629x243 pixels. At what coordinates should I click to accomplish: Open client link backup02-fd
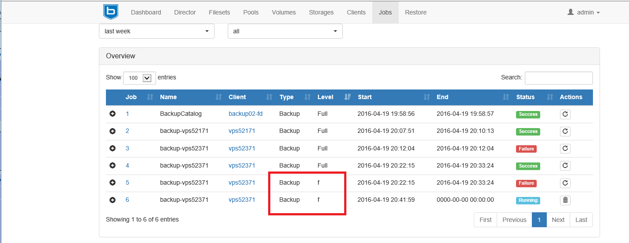tap(245, 114)
